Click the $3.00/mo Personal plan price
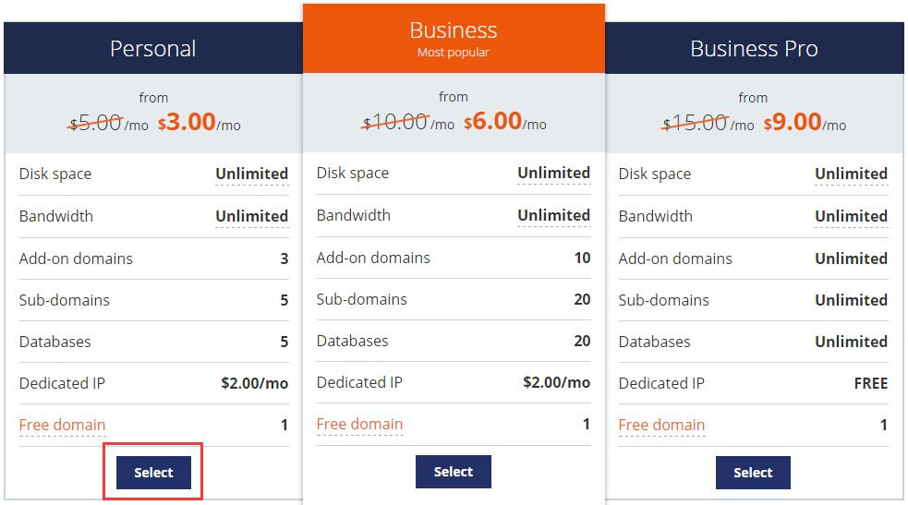Image resolution: width=908 pixels, height=505 pixels. pyautogui.click(x=199, y=123)
